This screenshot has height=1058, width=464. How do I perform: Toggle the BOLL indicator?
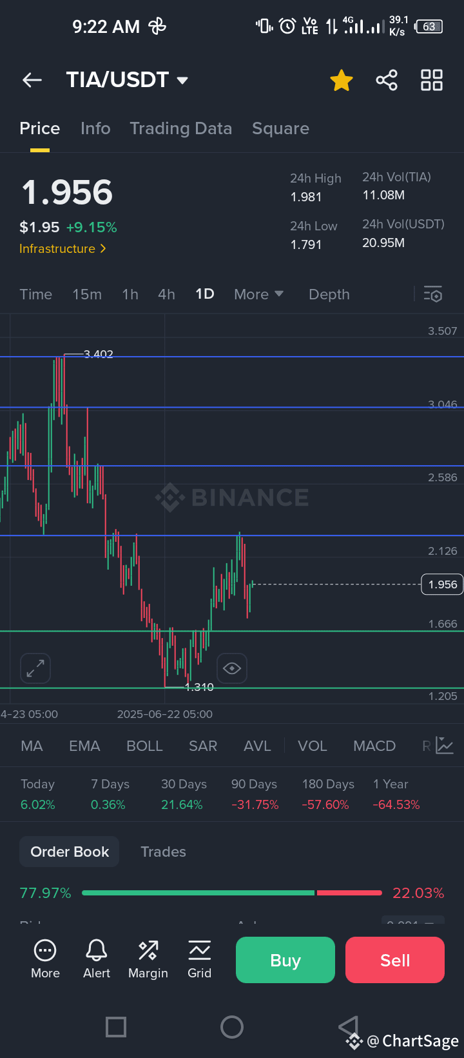pyautogui.click(x=144, y=746)
